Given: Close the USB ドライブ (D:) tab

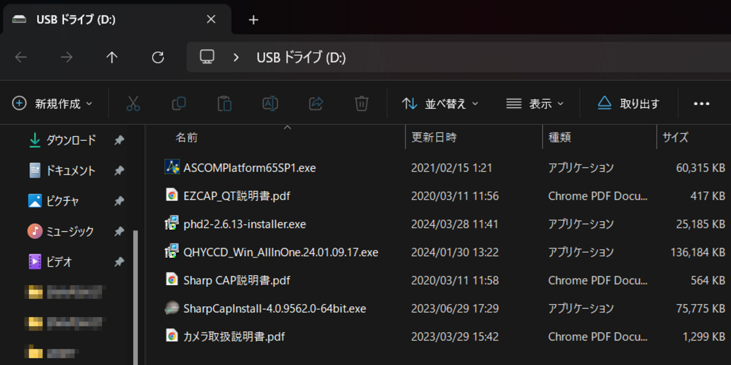Looking at the screenshot, I should [211, 20].
